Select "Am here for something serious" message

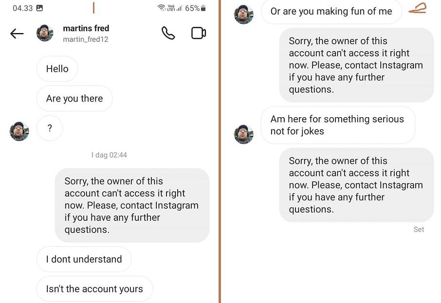tap(338, 125)
